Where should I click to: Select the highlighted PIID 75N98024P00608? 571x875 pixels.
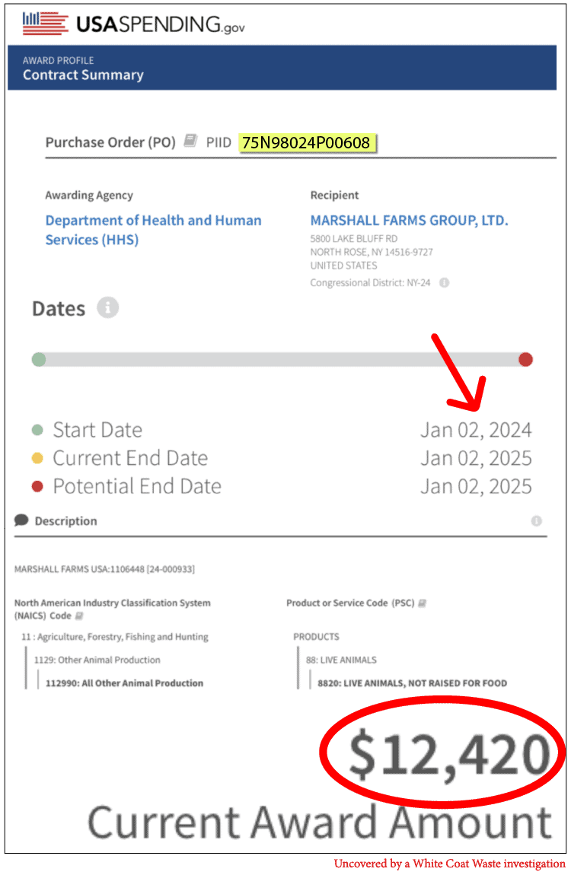[307, 143]
